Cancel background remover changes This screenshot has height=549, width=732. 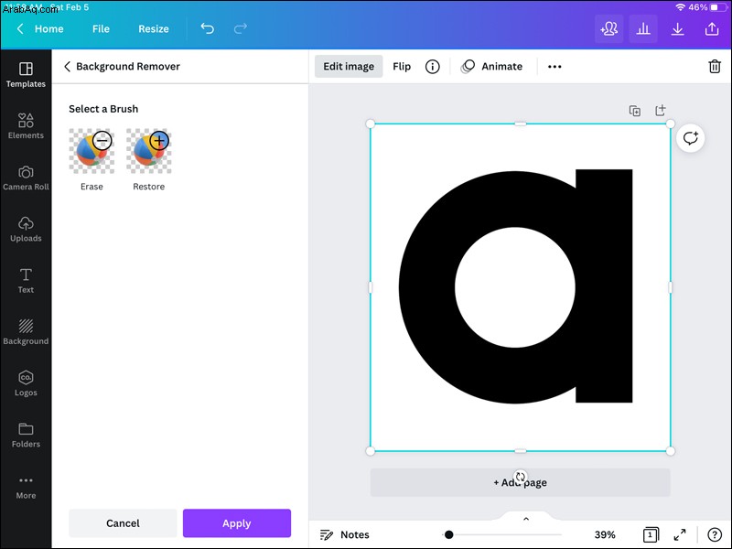pyautogui.click(x=123, y=522)
